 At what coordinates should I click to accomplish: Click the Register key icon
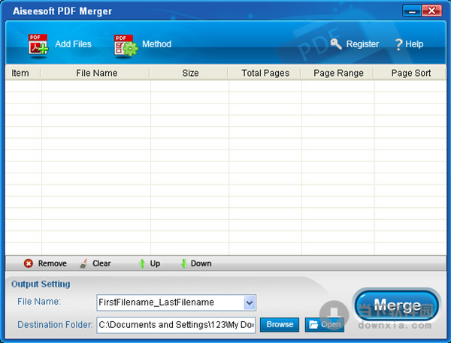pyautogui.click(x=335, y=44)
